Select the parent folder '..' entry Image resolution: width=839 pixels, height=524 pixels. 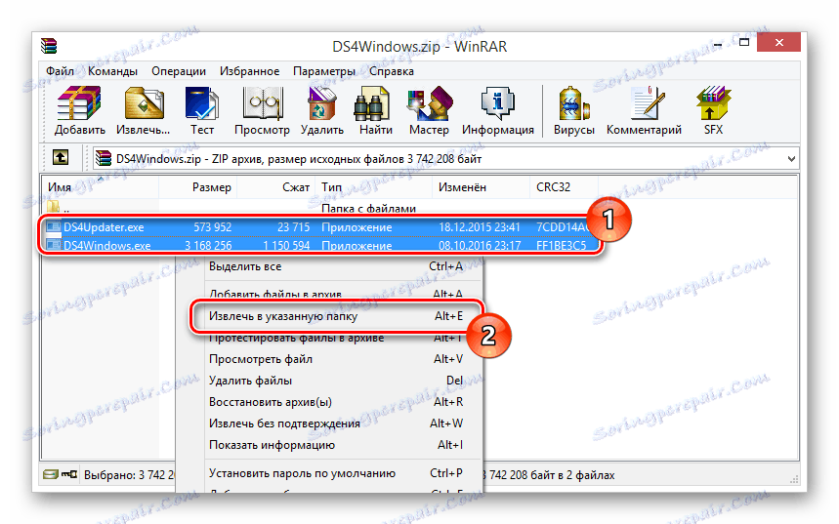pos(59,208)
